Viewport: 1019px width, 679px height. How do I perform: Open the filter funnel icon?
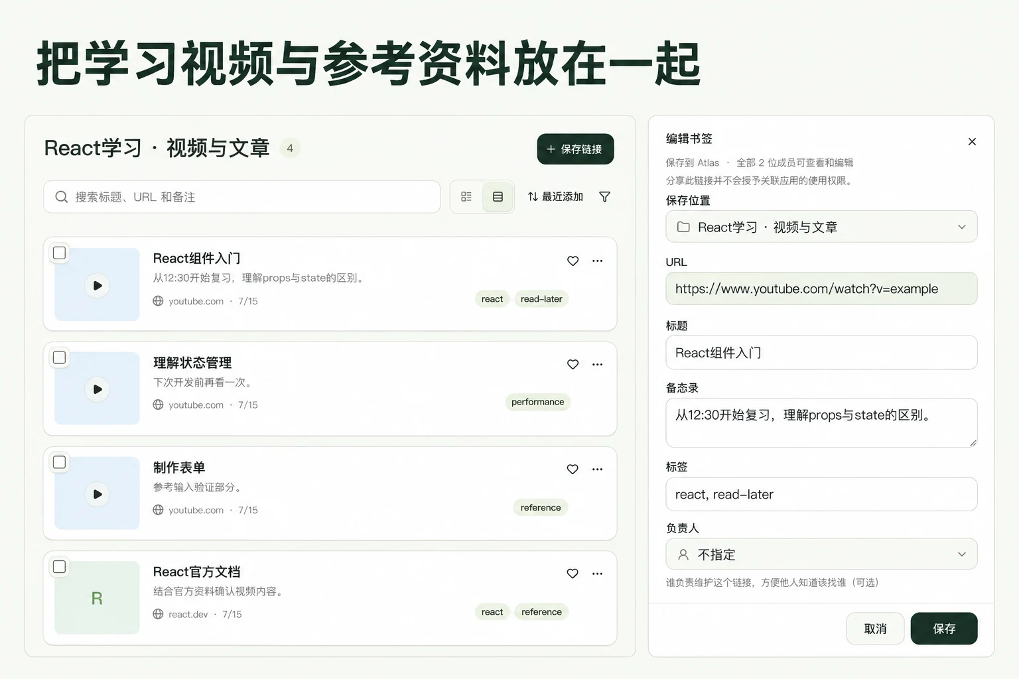coord(604,197)
